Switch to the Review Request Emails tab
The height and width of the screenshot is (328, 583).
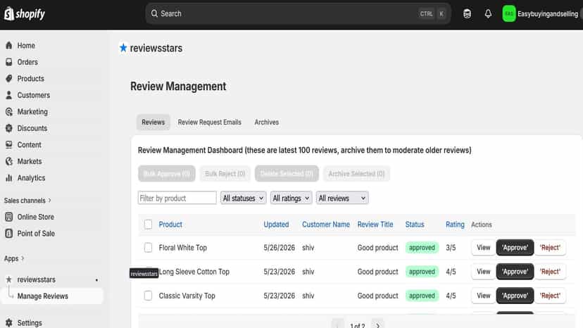210,122
